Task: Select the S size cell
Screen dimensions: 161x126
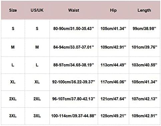Action: (13, 28)
